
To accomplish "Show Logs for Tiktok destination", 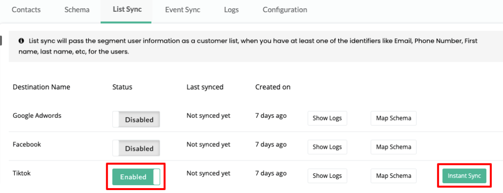I will [x=327, y=176].
